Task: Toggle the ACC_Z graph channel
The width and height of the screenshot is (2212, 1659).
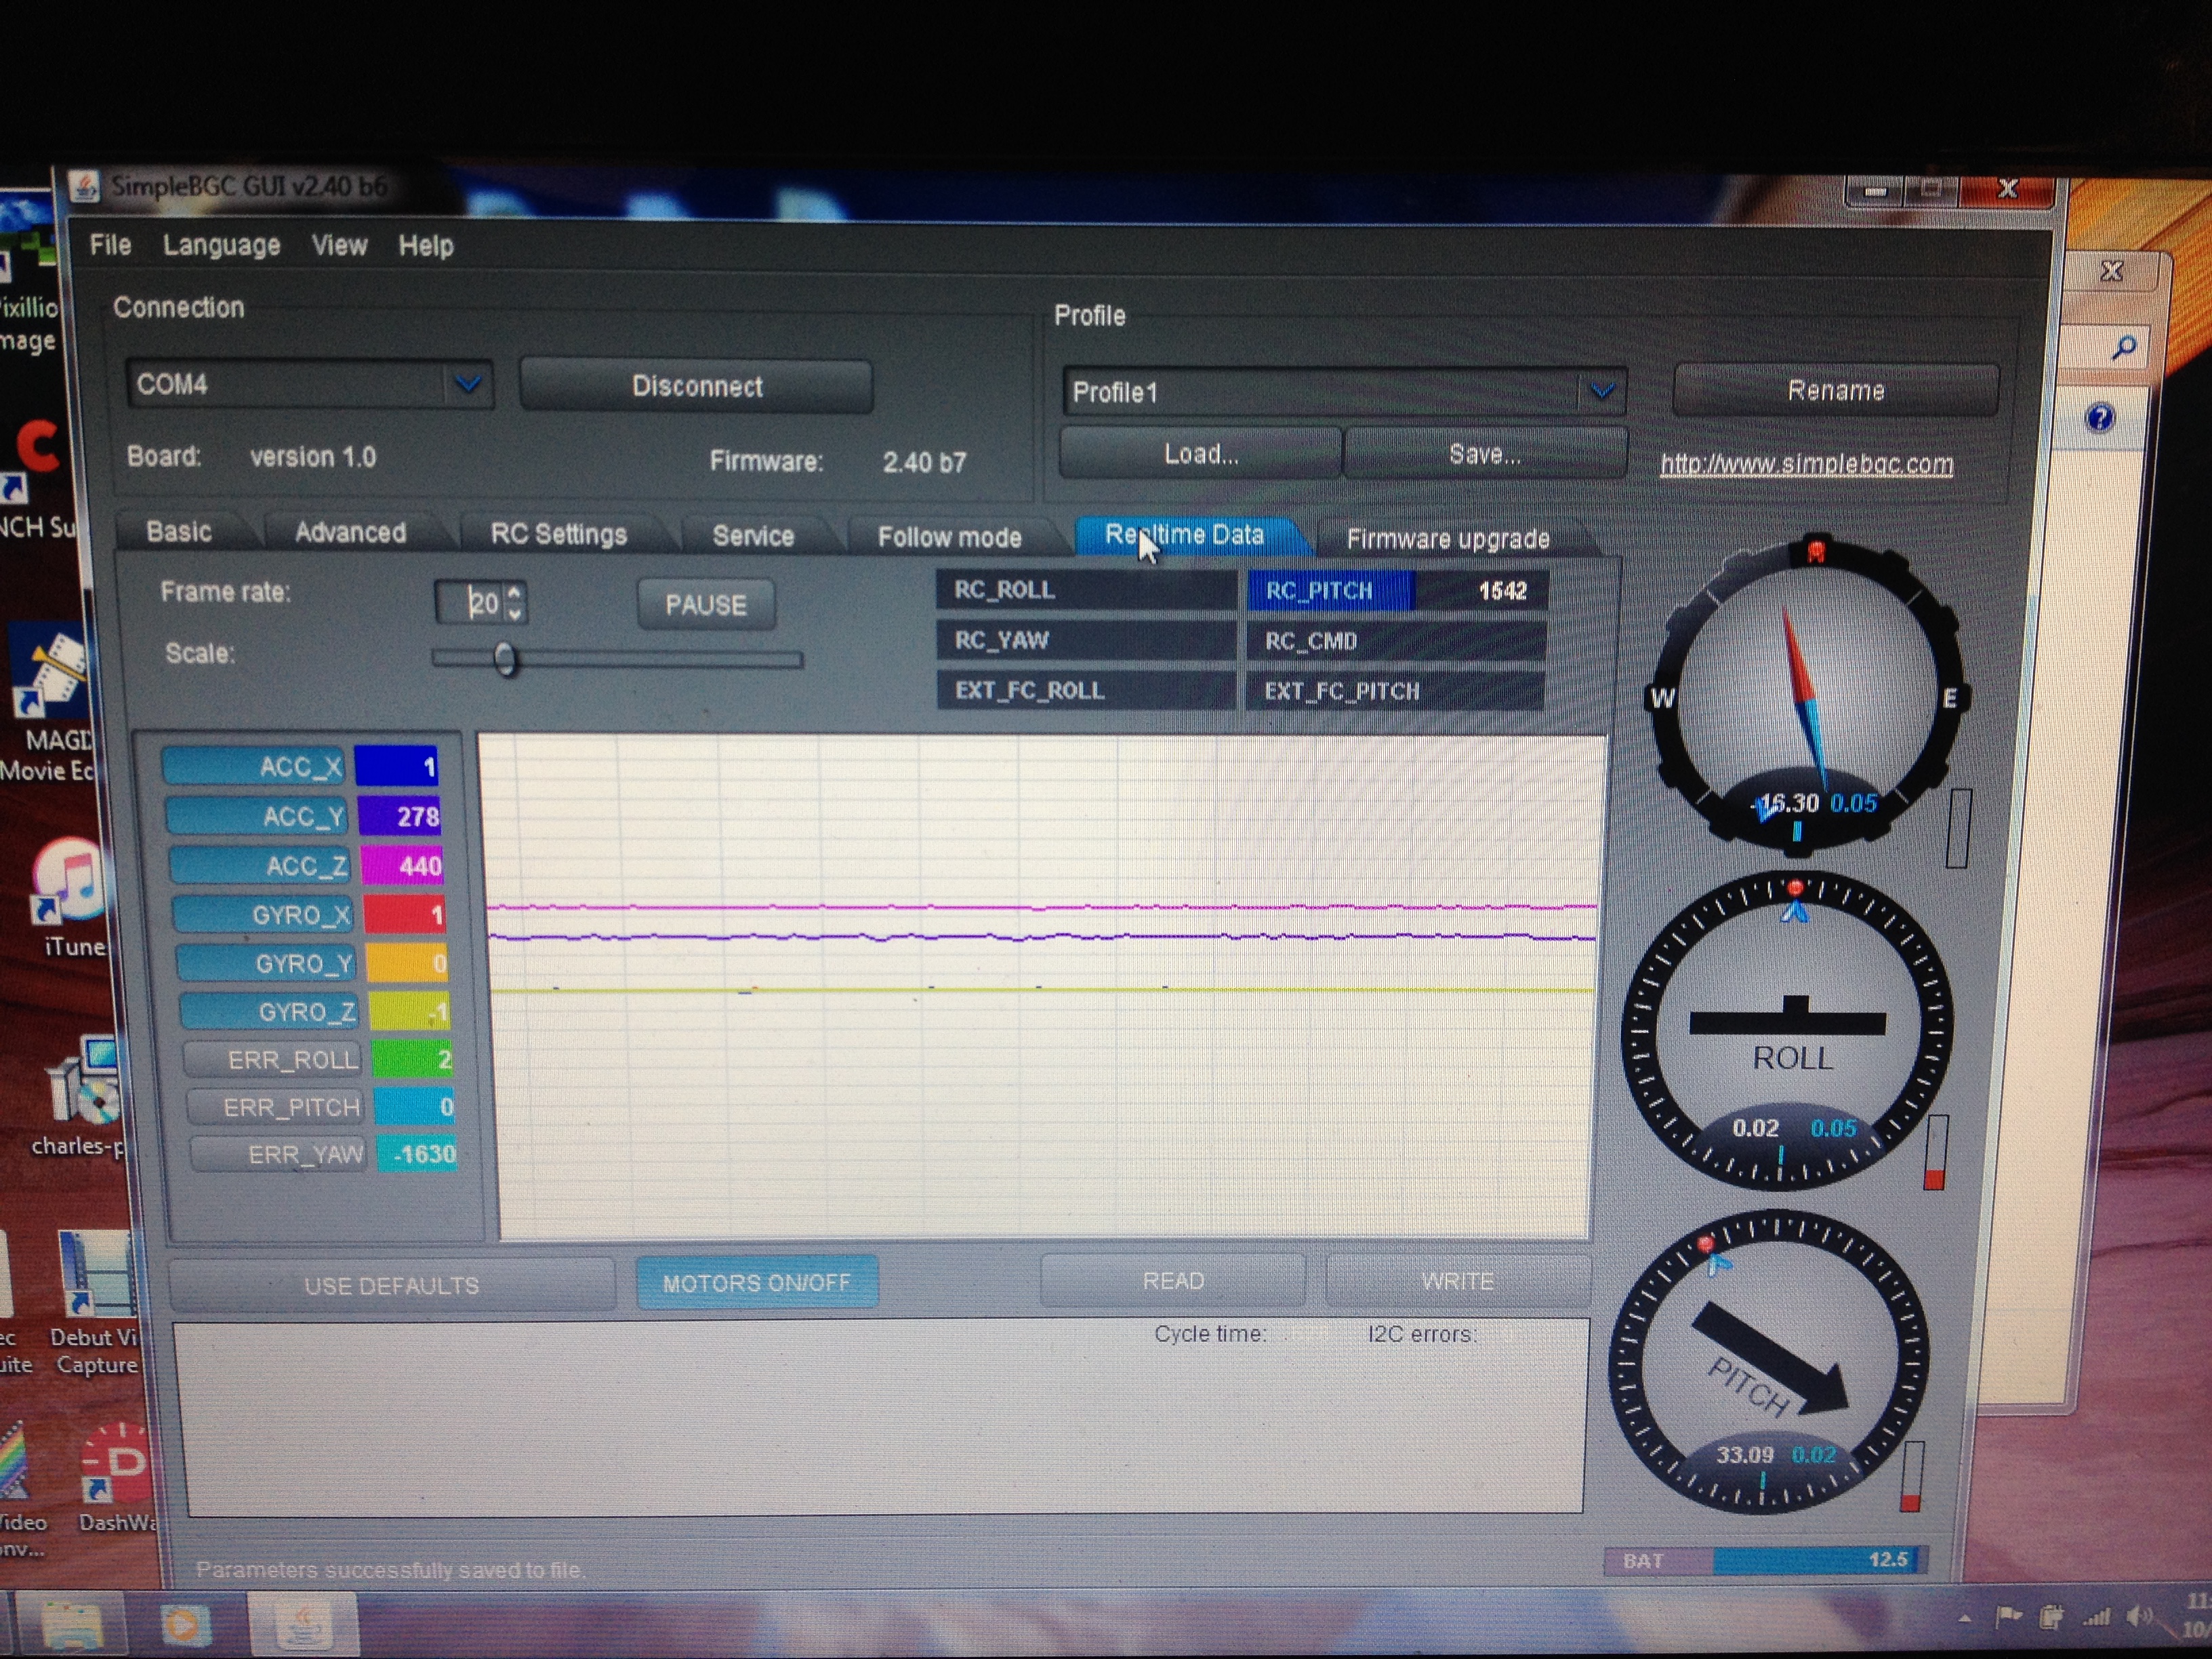Action: click(260, 865)
